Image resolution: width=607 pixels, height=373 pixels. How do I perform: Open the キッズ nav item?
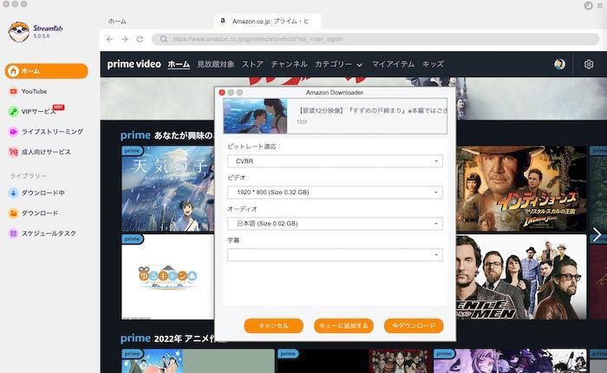pos(433,64)
